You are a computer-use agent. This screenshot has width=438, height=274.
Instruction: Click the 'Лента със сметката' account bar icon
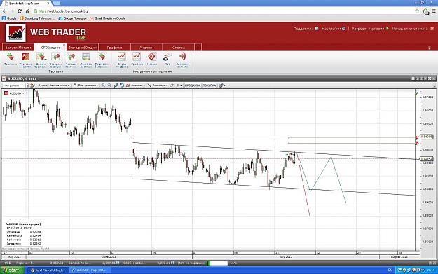pyautogui.click(x=85, y=57)
